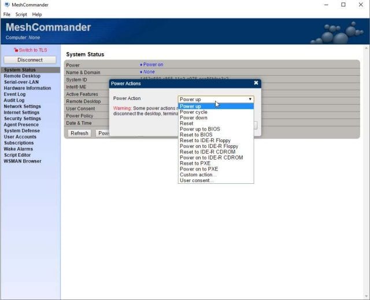The height and width of the screenshot is (300, 370).
Task: Click the scrollbar down arrow
Action: [367, 296]
